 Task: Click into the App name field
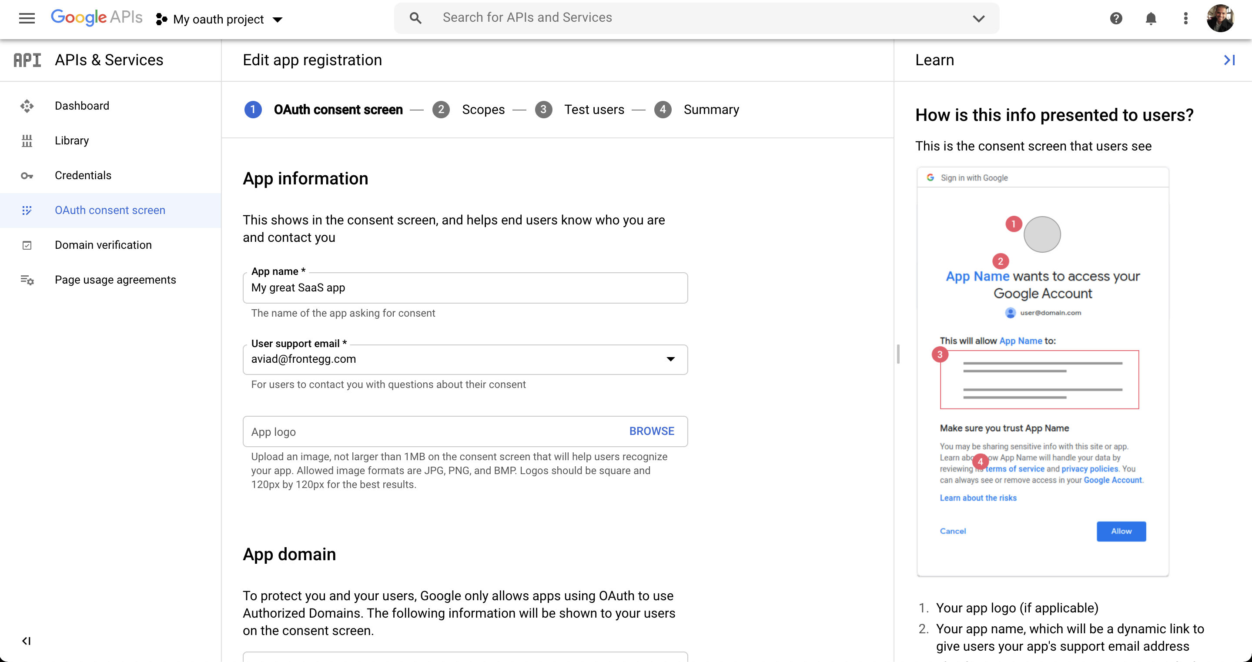pos(465,288)
